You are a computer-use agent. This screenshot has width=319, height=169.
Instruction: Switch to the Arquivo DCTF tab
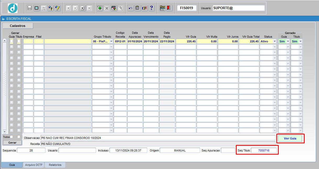(x=34, y=165)
